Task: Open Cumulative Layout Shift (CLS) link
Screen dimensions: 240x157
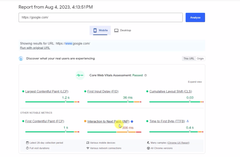Action: click(171, 91)
